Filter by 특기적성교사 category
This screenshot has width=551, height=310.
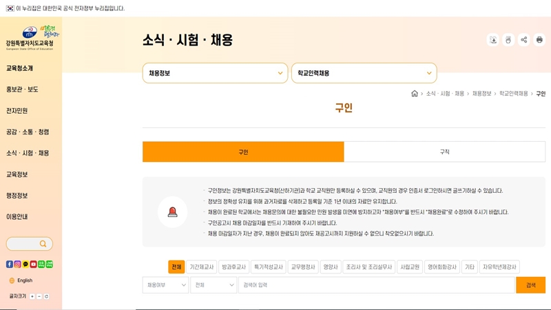point(269,267)
